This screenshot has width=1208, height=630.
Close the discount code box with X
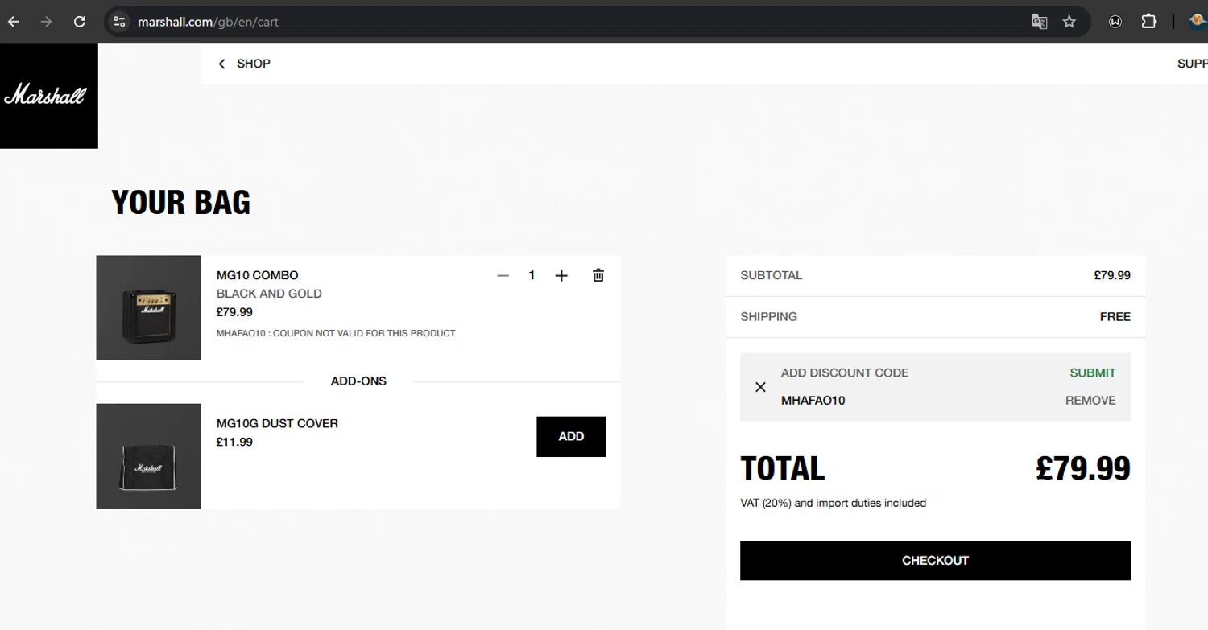[760, 387]
